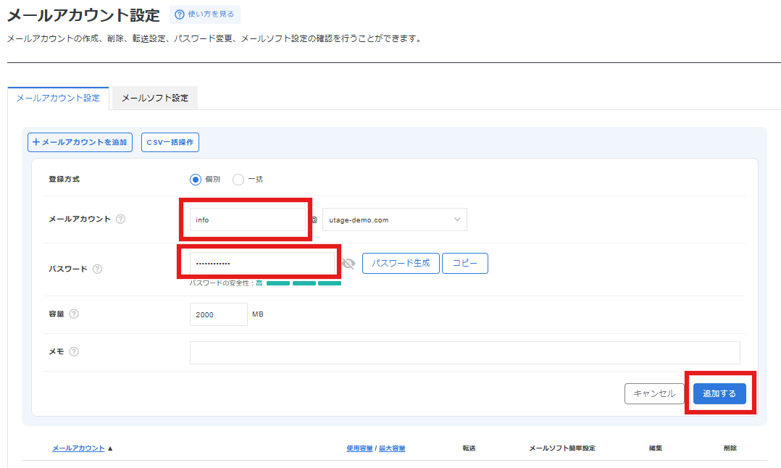781x468 pixels.
Task: Open 使い方を見る help guide
Action: tap(205, 14)
